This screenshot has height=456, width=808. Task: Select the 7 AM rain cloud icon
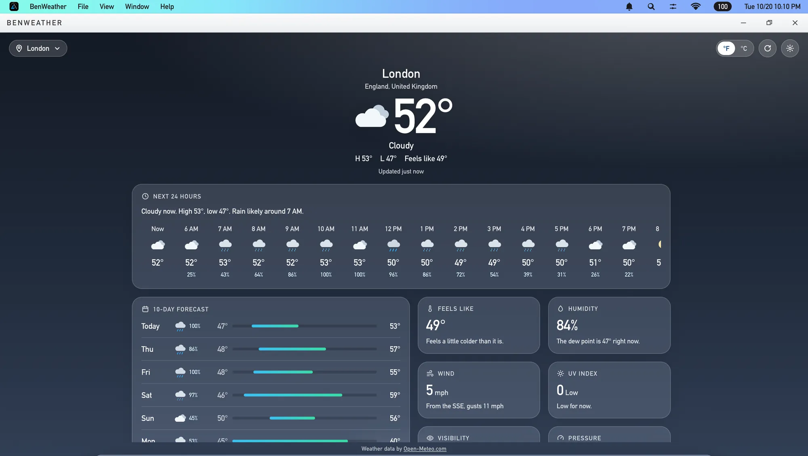[225, 245]
